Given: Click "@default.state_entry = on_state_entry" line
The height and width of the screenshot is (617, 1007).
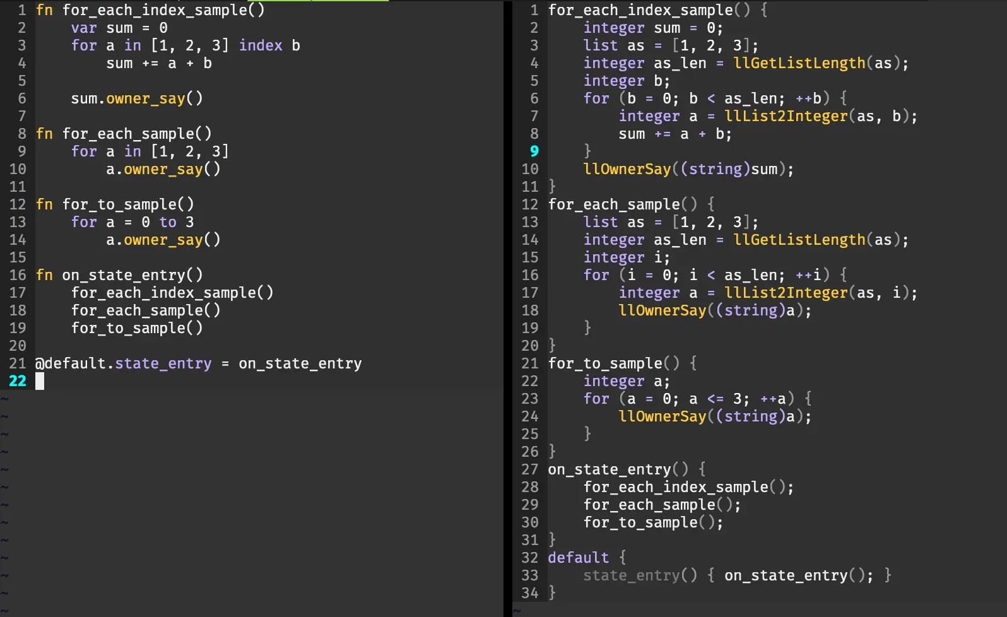Looking at the screenshot, I should click(x=199, y=363).
